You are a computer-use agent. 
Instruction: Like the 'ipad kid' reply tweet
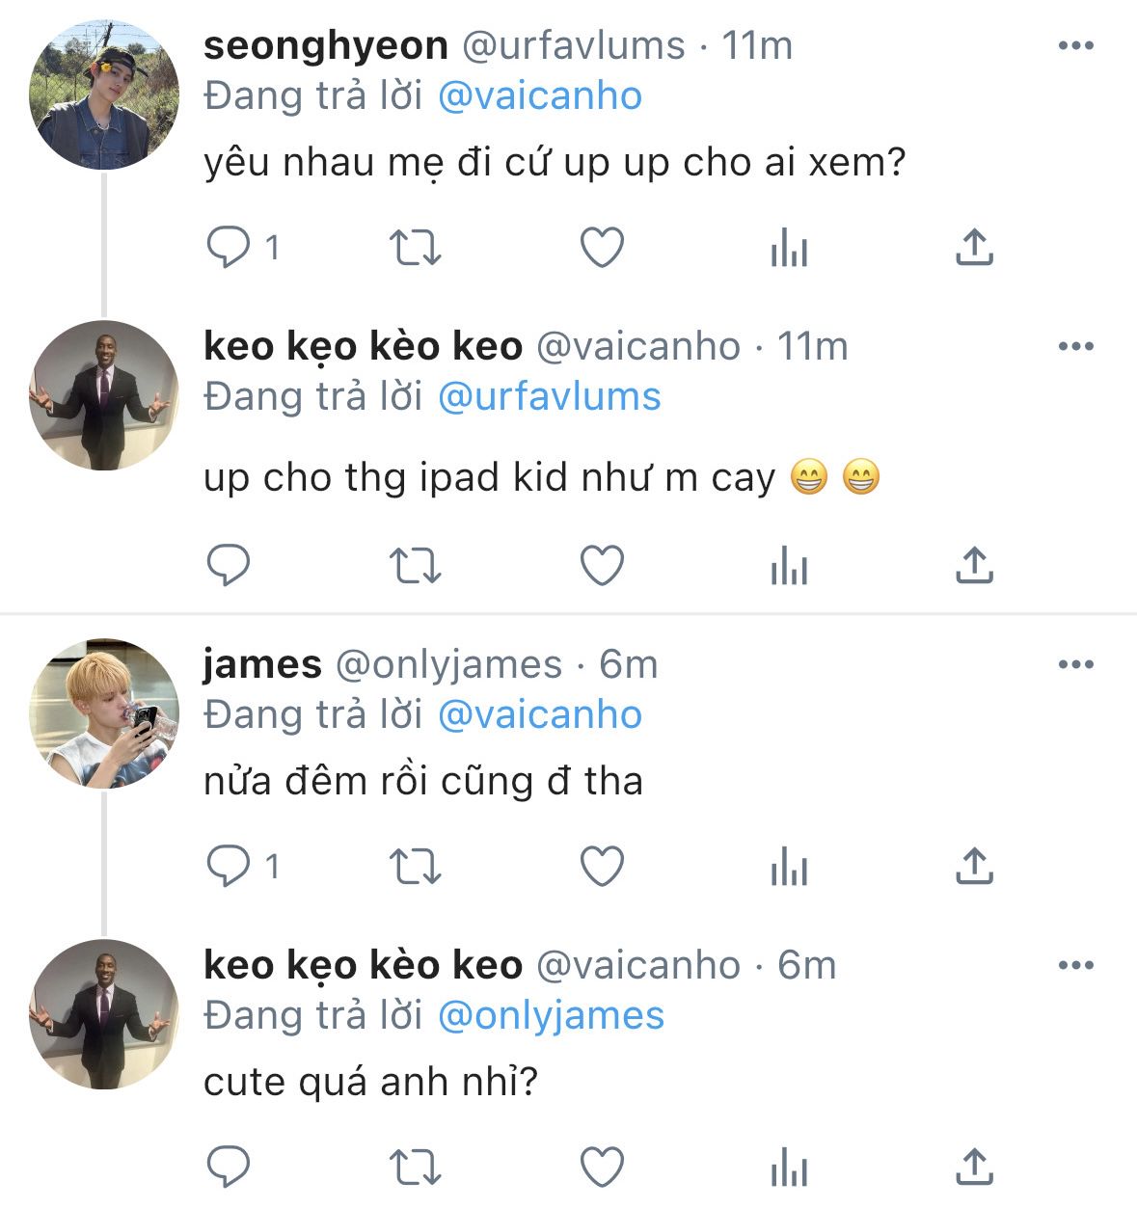(x=602, y=565)
